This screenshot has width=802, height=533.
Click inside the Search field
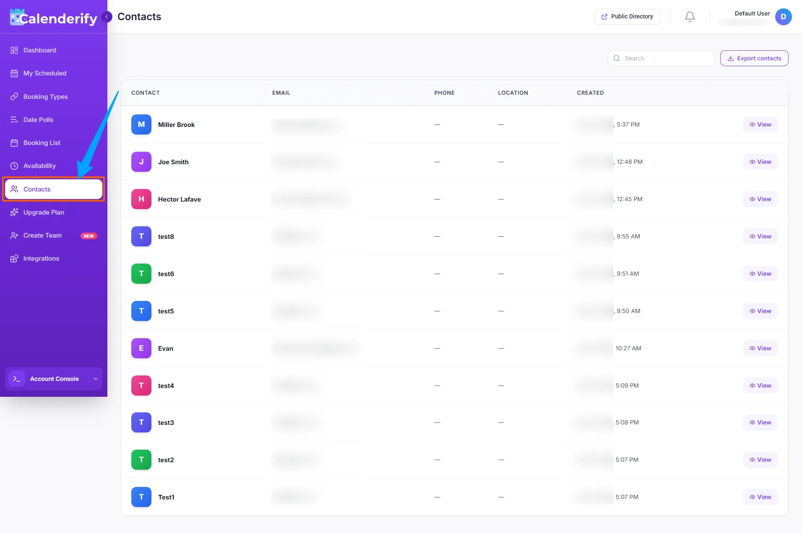coord(661,58)
